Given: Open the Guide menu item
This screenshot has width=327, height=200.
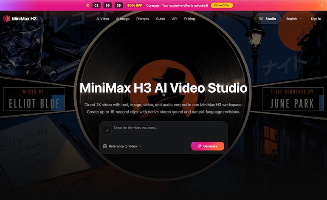Looking at the screenshot, I should [x=161, y=19].
